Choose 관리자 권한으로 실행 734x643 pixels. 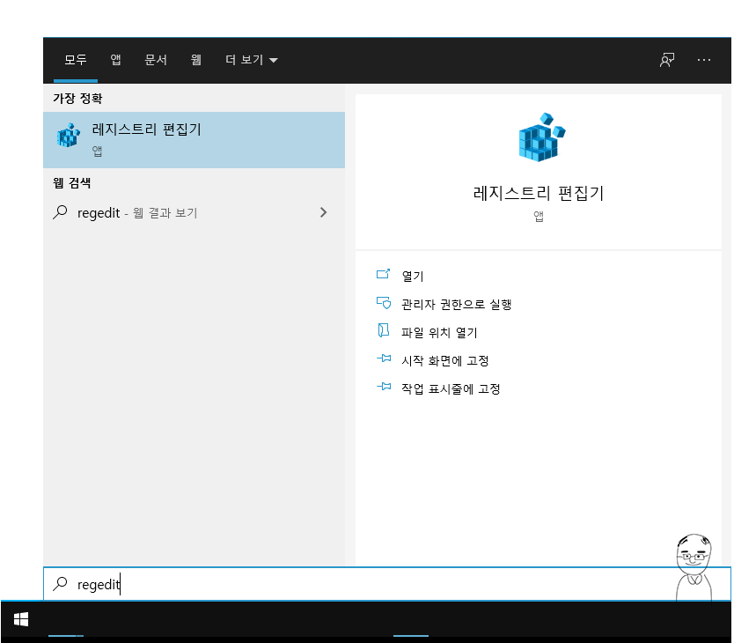[x=456, y=304]
